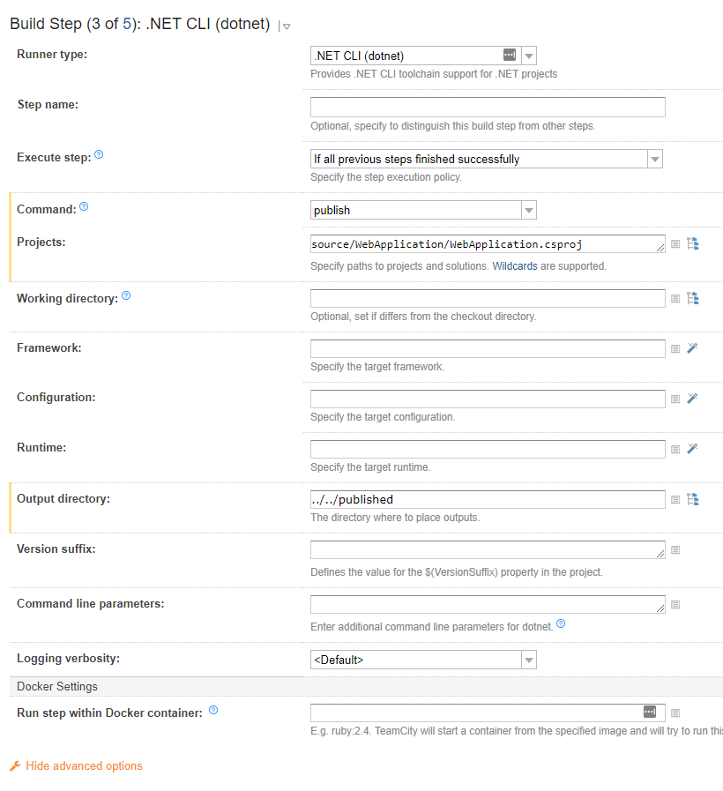Expand the Runner type dropdown
Viewport: 723px width, 791px height.
pyautogui.click(x=529, y=56)
